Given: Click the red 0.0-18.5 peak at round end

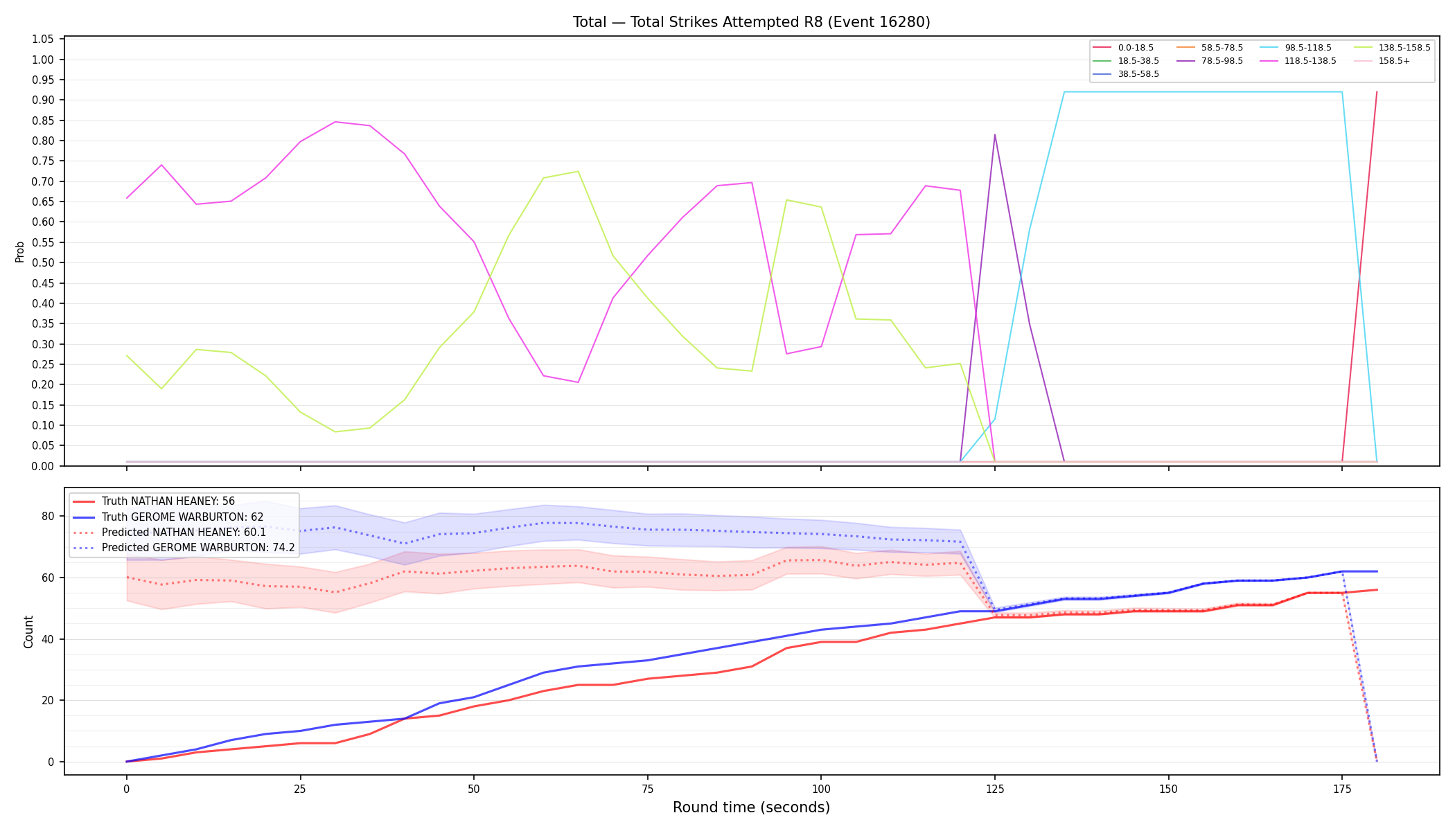Looking at the screenshot, I should [x=1377, y=92].
